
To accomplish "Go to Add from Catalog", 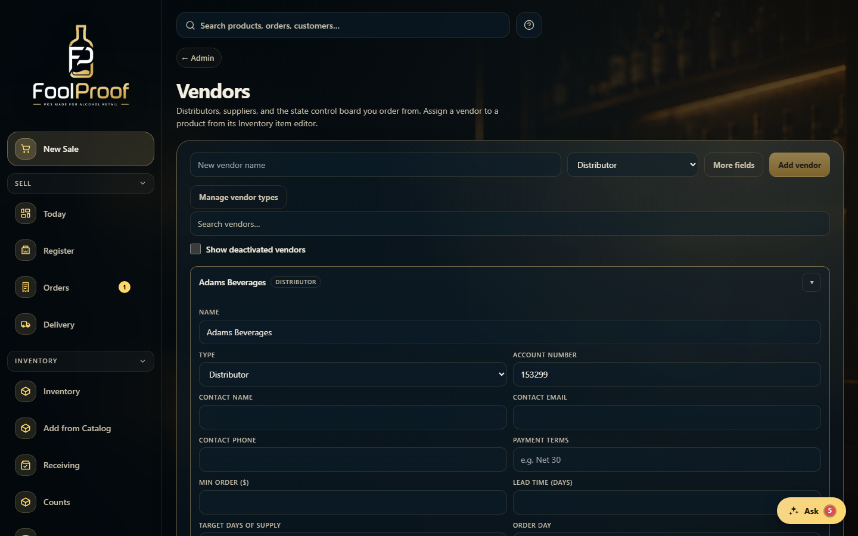I will click(x=80, y=428).
